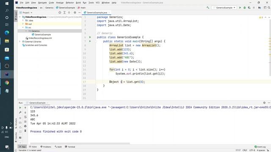Expand the out folder

pyautogui.click(x=23, y=24)
